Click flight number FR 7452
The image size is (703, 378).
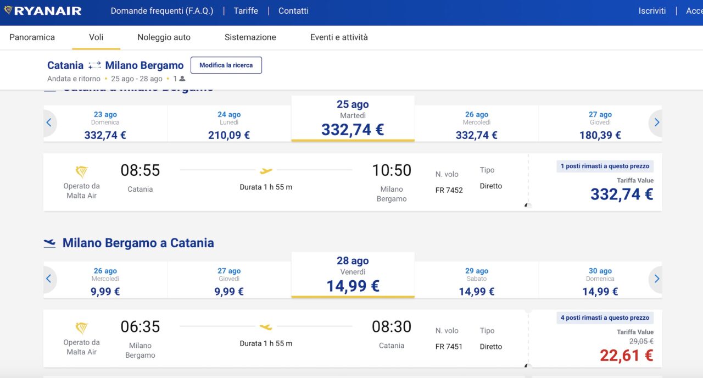point(449,190)
